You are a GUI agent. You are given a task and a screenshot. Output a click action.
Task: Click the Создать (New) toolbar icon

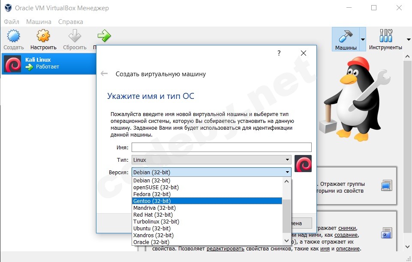(13, 36)
